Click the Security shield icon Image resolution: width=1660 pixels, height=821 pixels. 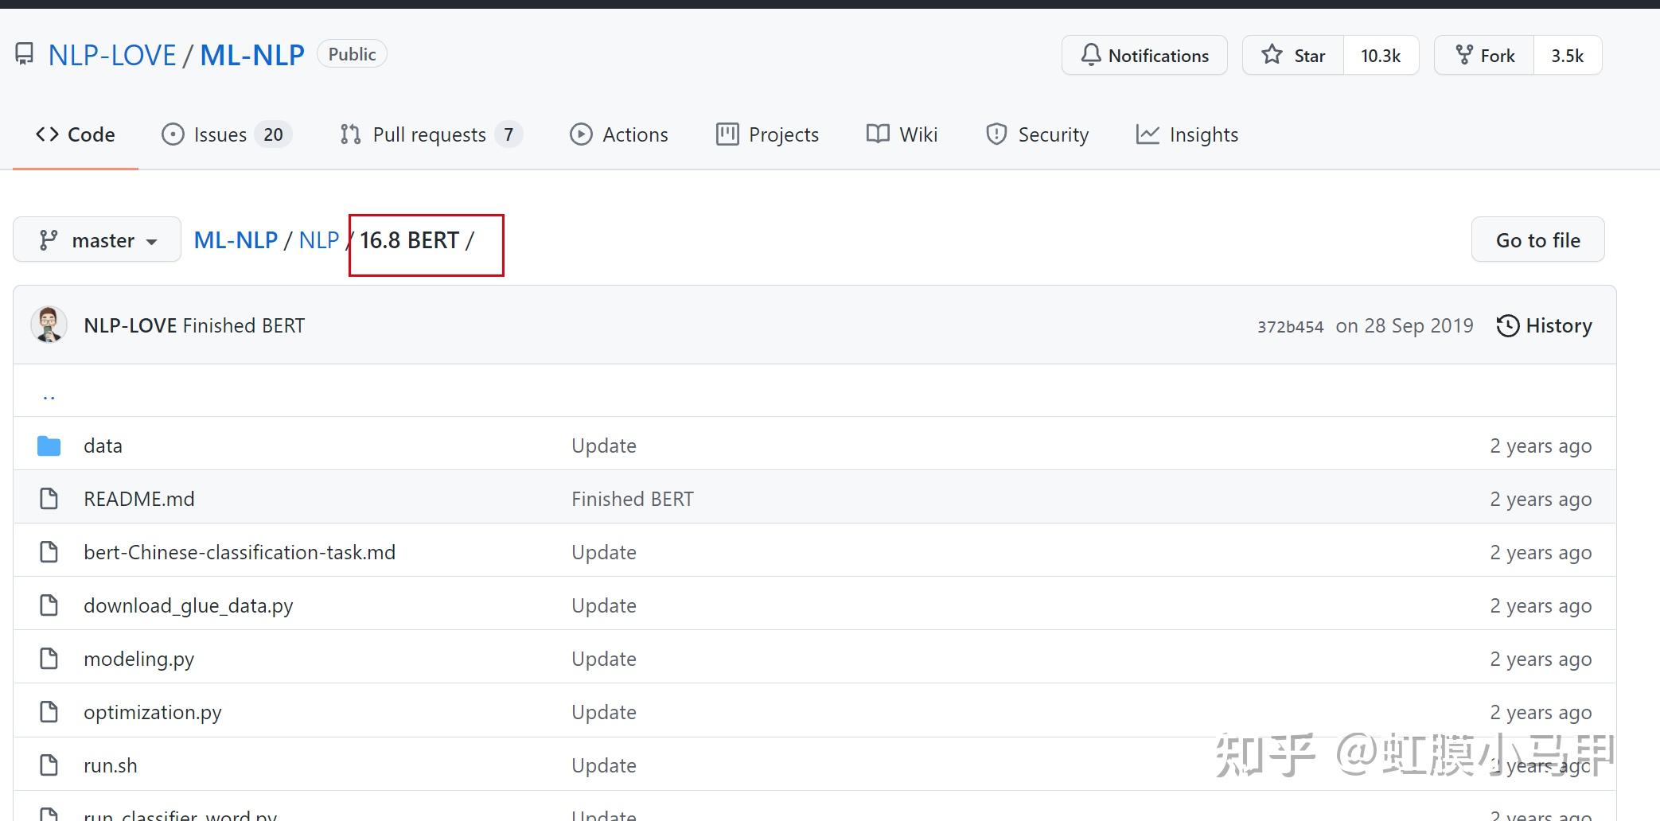pos(996,134)
